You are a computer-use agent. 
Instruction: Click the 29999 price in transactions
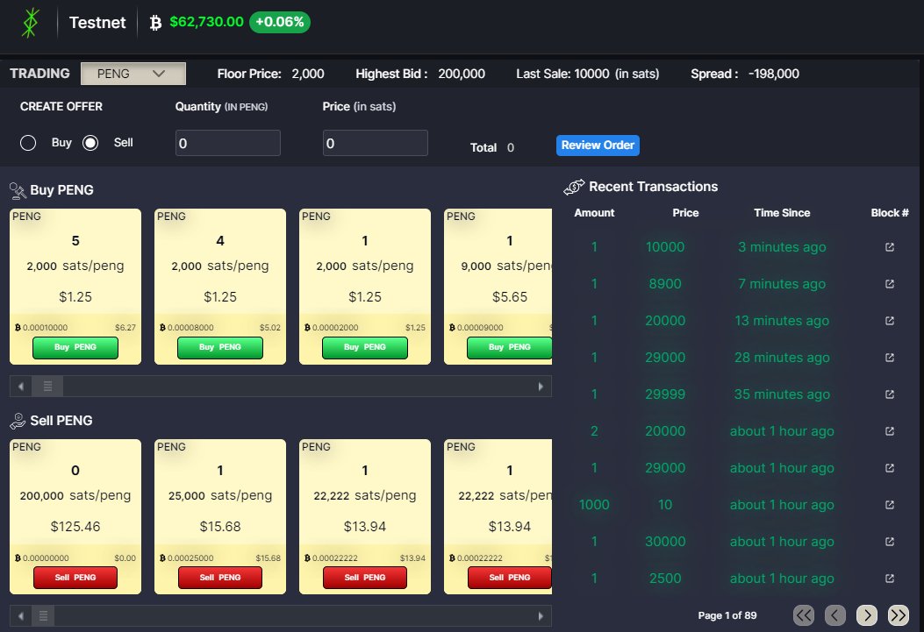(x=665, y=394)
